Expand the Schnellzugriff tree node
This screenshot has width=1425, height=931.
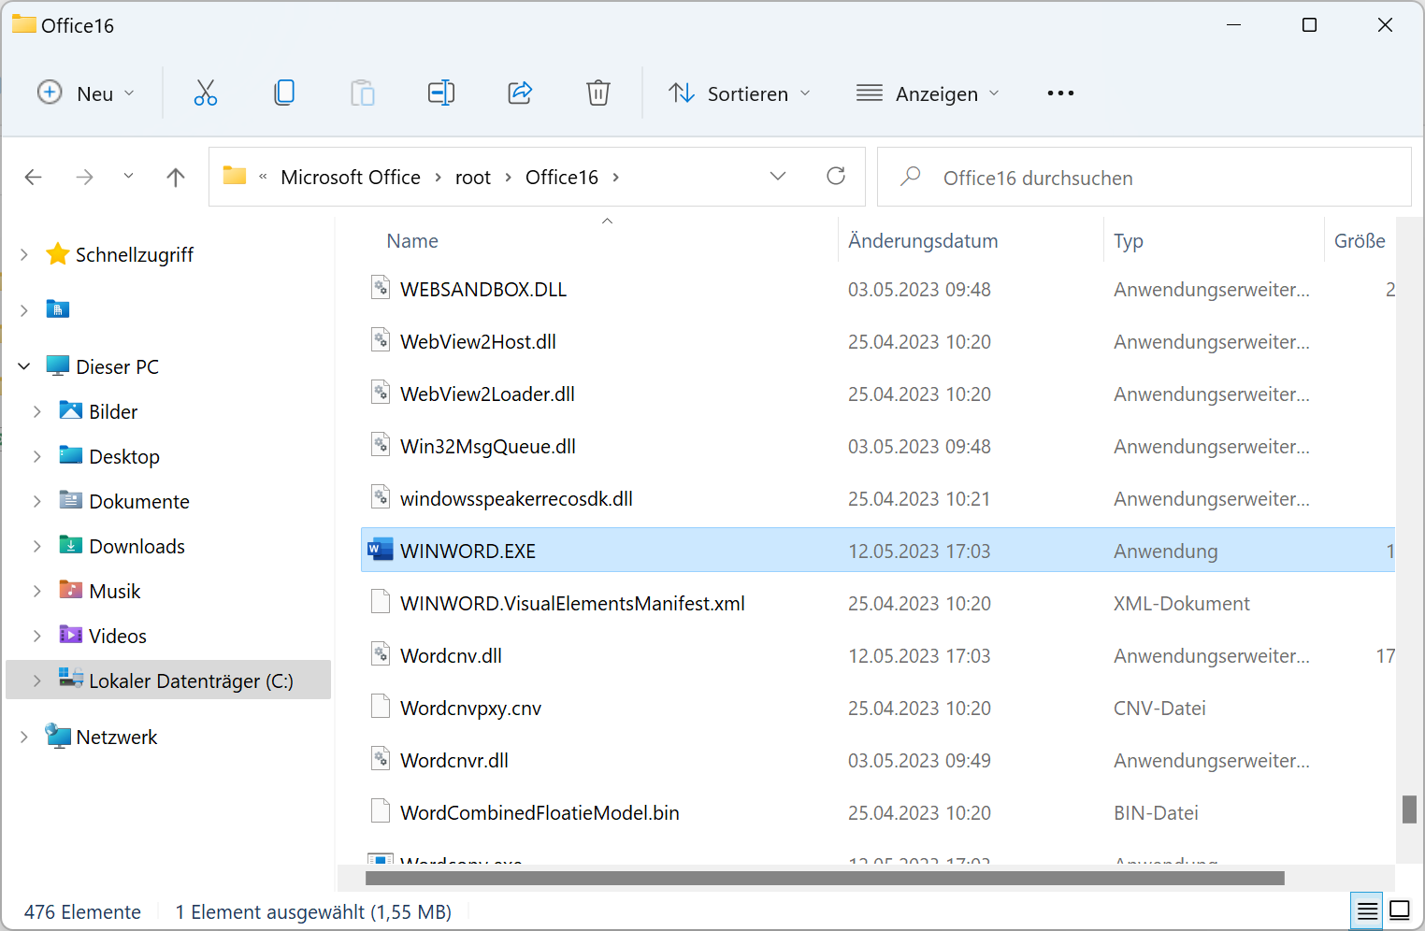point(24,254)
